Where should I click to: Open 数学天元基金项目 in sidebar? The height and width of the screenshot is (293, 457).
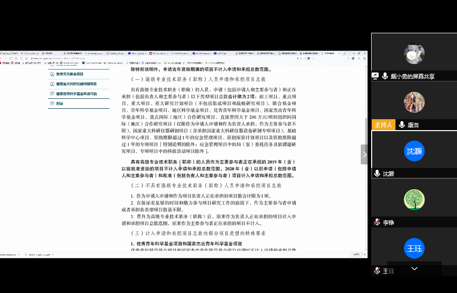coord(69,74)
